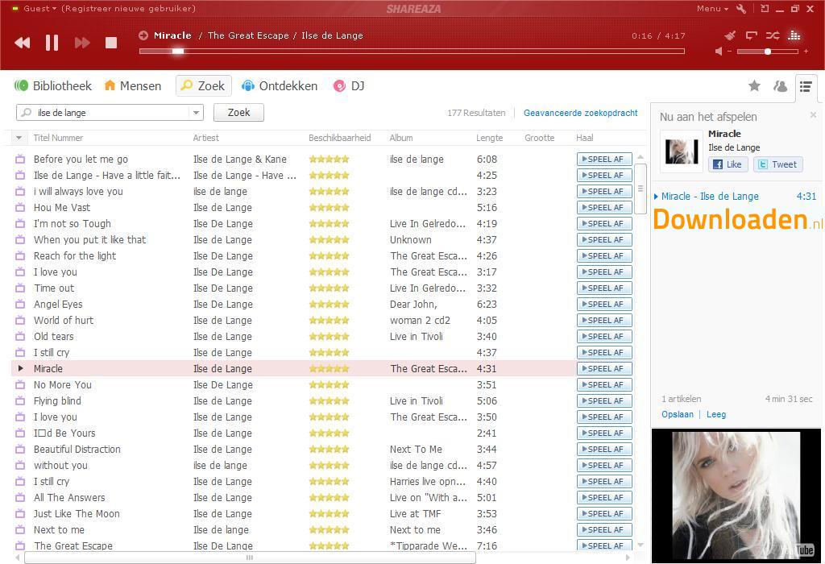Click the TV icon beside Time out
Viewport: 825px width, 564px height.
point(20,288)
